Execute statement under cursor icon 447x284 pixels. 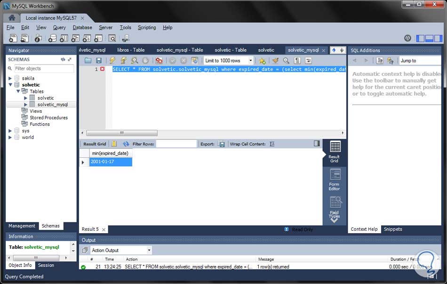123,60
